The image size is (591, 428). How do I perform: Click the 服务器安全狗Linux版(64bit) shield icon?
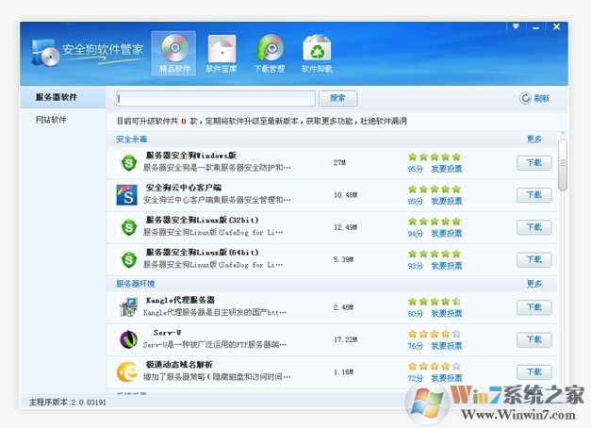click(x=129, y=260)
